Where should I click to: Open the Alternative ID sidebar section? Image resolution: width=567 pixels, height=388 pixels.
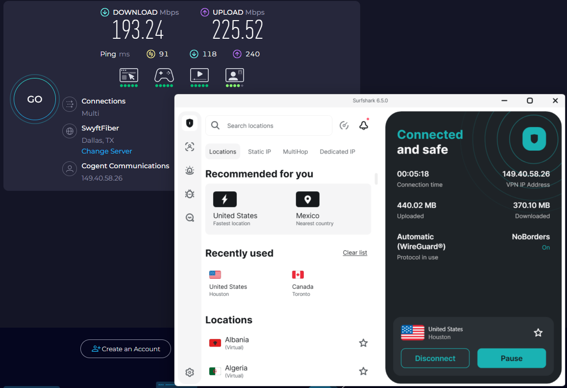click(190, 147)
